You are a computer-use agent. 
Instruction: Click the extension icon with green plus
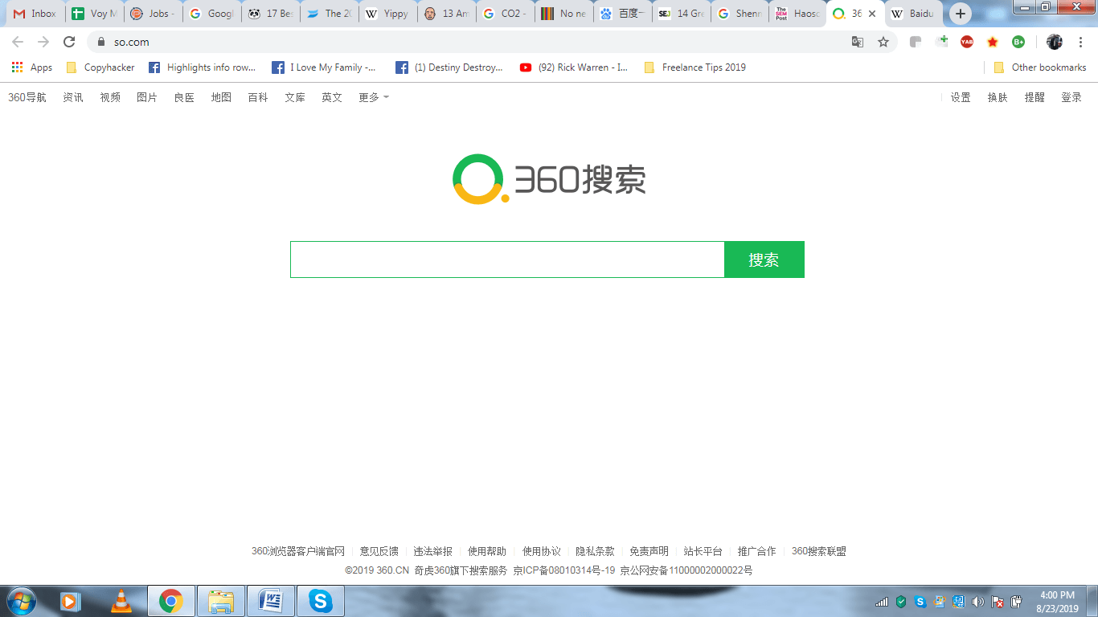941,42
